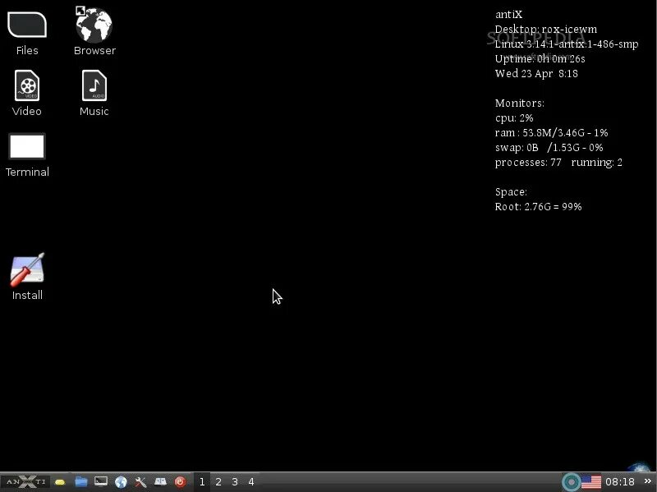Click the 'cpu: 2%' monitor line
This screenshot has width=657, height=492.
514,118
